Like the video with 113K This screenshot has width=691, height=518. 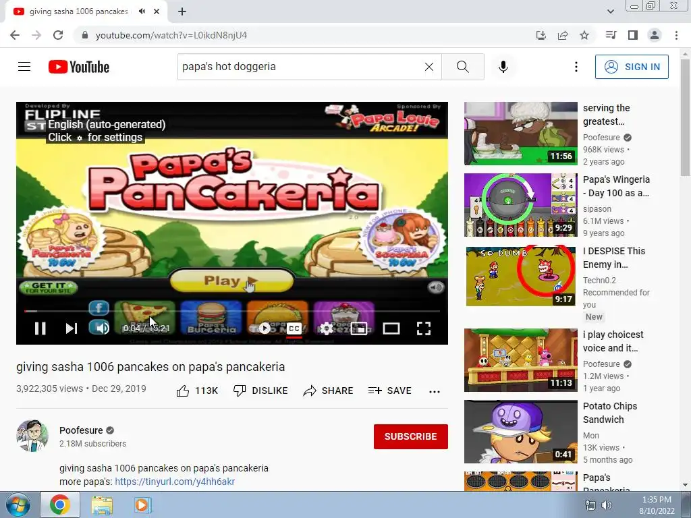click(x=197, y=391)
